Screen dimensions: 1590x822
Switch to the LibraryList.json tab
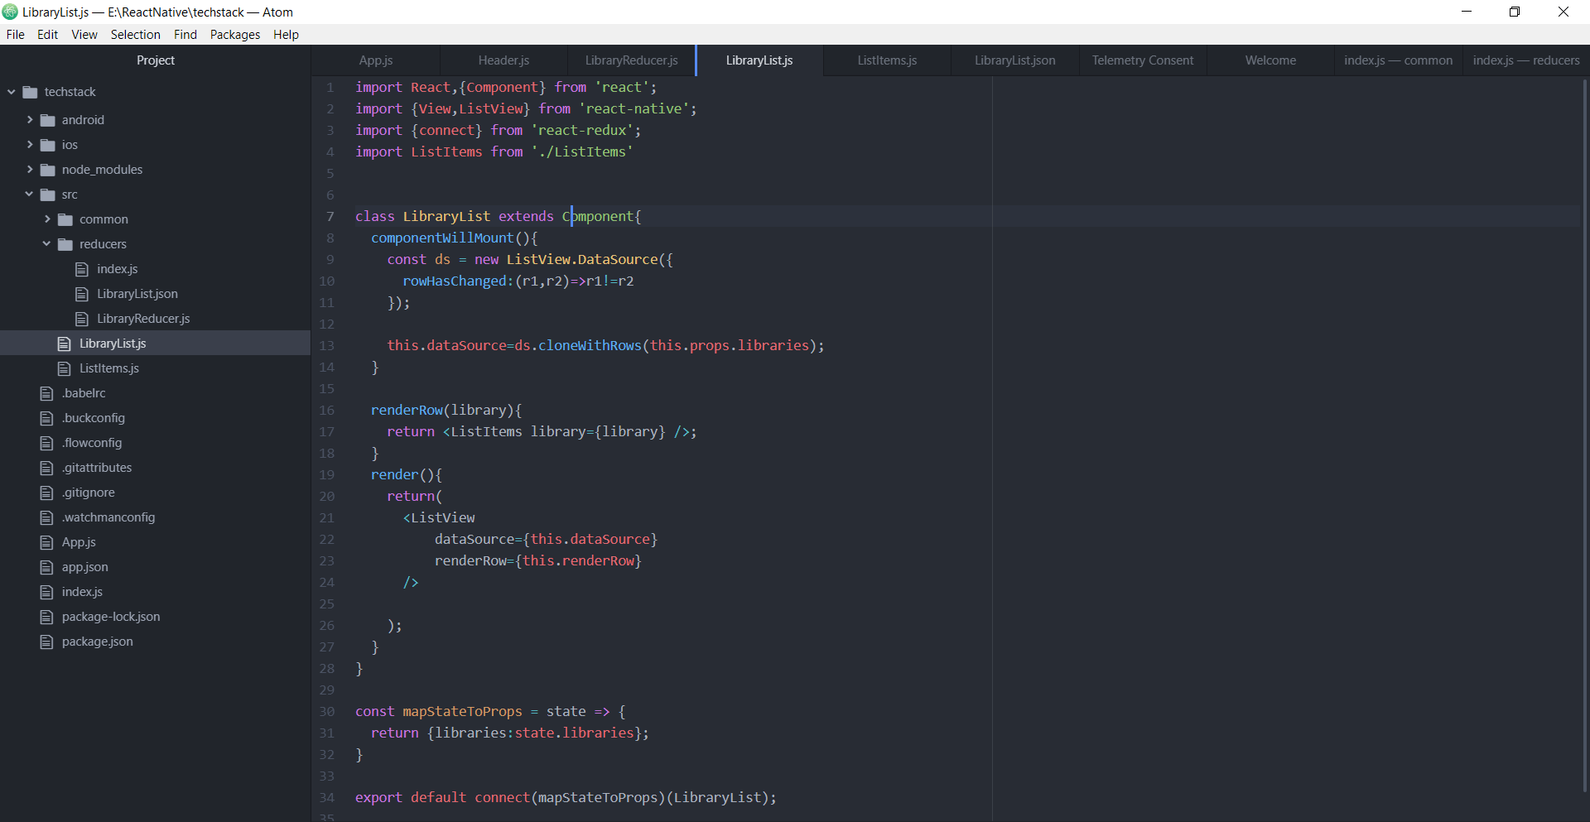point(1015,60)
